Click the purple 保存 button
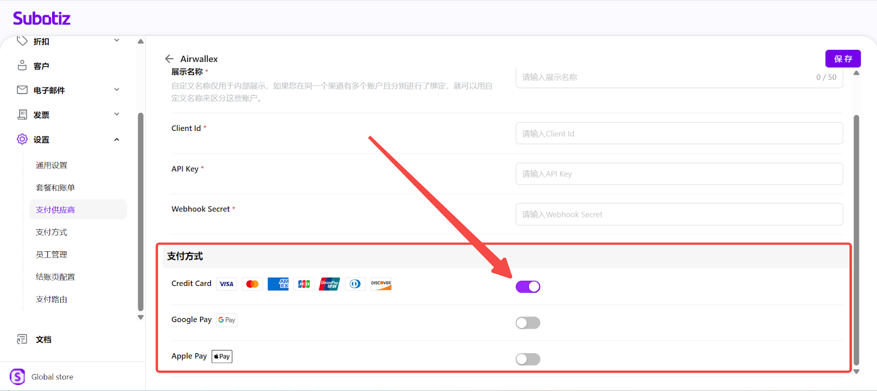 click(842, 59)
